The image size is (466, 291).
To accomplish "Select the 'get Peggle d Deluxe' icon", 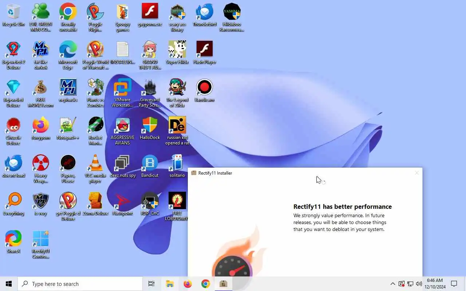I will pyautogui.click(x=68, y=207).
